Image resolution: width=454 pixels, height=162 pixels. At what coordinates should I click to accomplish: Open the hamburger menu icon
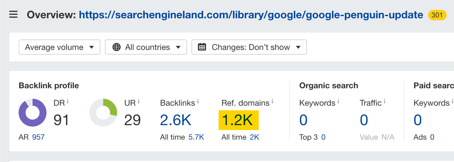coord(13,15)
